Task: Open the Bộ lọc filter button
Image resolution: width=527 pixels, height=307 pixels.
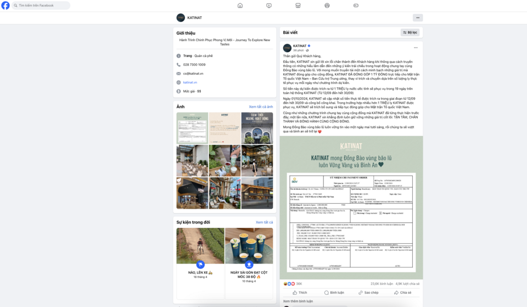Action: [410, 32]
